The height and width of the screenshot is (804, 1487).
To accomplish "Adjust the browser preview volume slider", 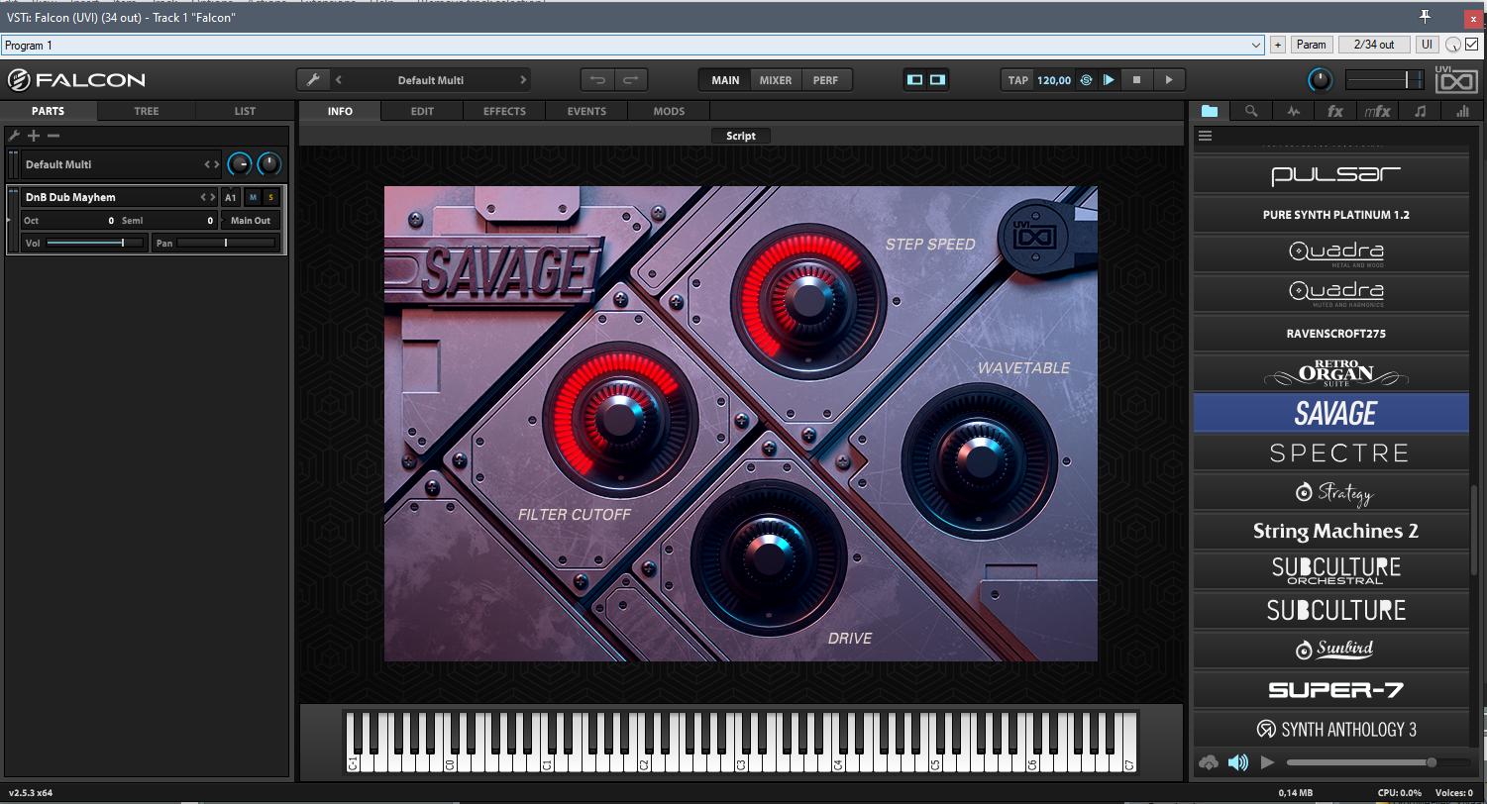I will click(1377, 762).
